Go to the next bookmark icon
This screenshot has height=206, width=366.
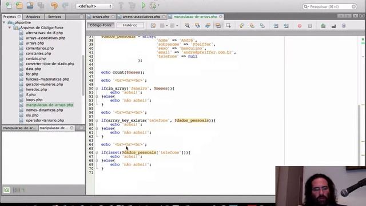click(x=252, y=25)
